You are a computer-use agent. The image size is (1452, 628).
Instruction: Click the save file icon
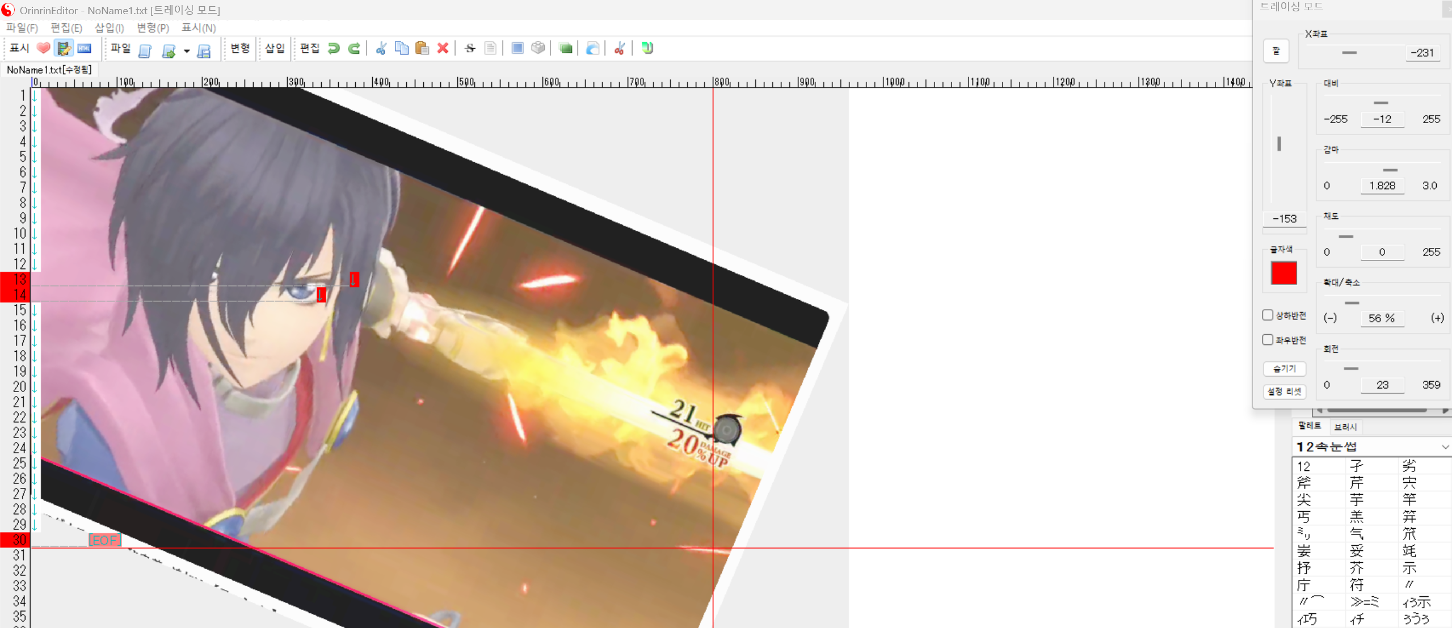click(204, 50)
